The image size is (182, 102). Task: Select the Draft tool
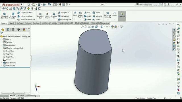88,16
